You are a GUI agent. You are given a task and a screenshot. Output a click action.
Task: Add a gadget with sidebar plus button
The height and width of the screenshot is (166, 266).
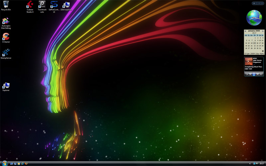coord(254,3)
